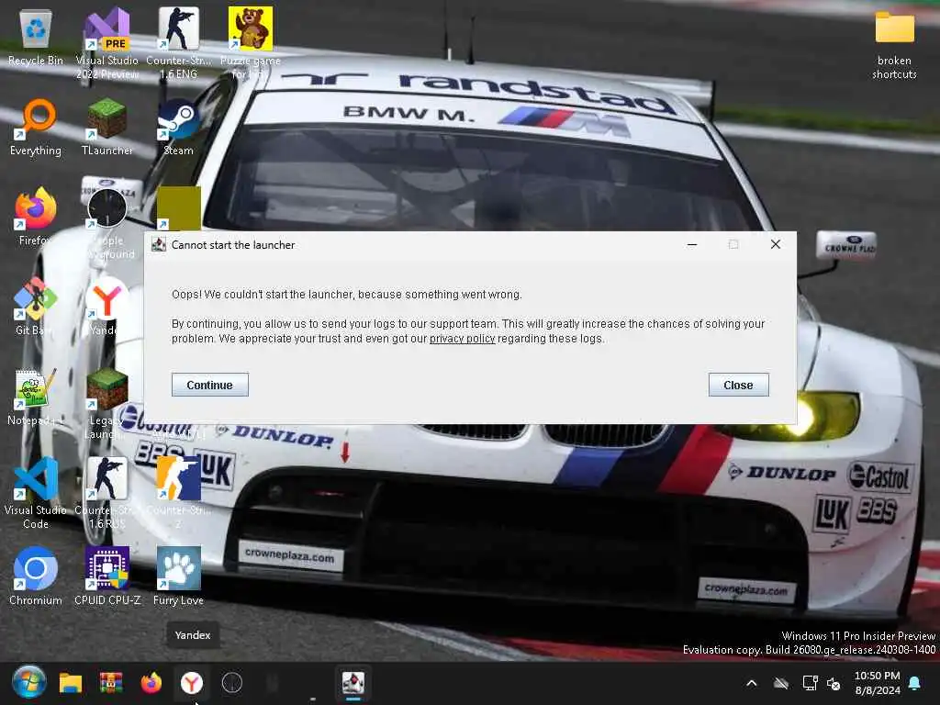Select Counter-Strike 1.6 ENG desktop shortcut
This screenshot has height=705, width=940.
click(x=179, y=43)
